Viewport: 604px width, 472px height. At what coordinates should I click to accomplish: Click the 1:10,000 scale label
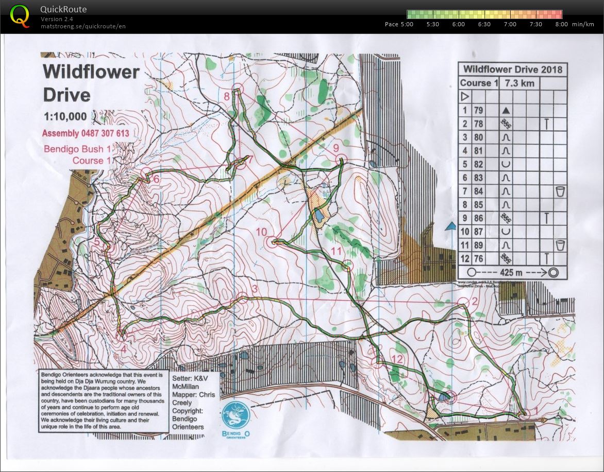pos(65,117)
